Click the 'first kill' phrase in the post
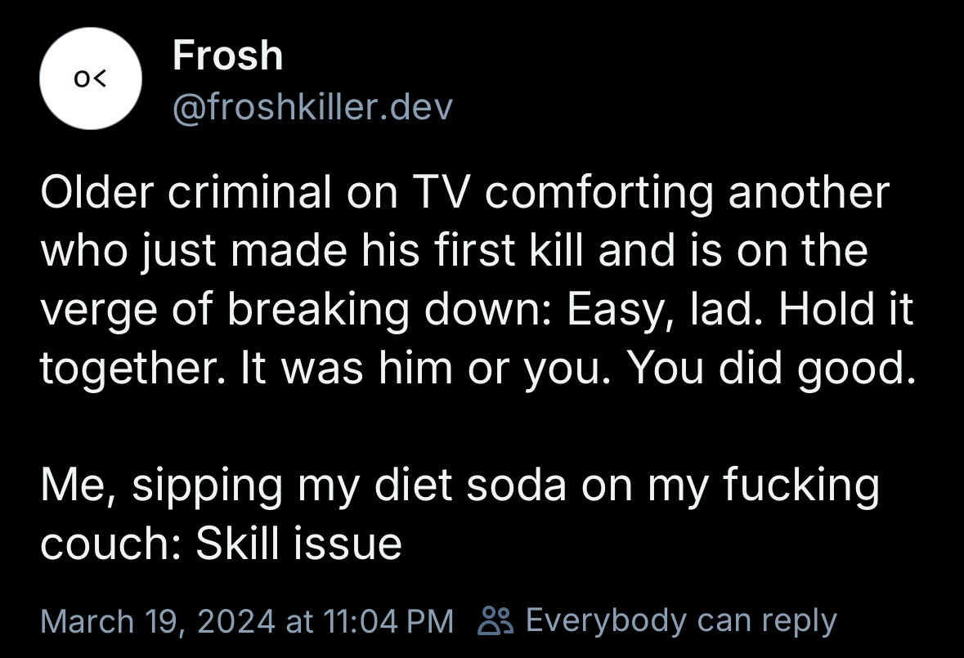The width and height of the screenshot is (964, 658). pos(508,250)
